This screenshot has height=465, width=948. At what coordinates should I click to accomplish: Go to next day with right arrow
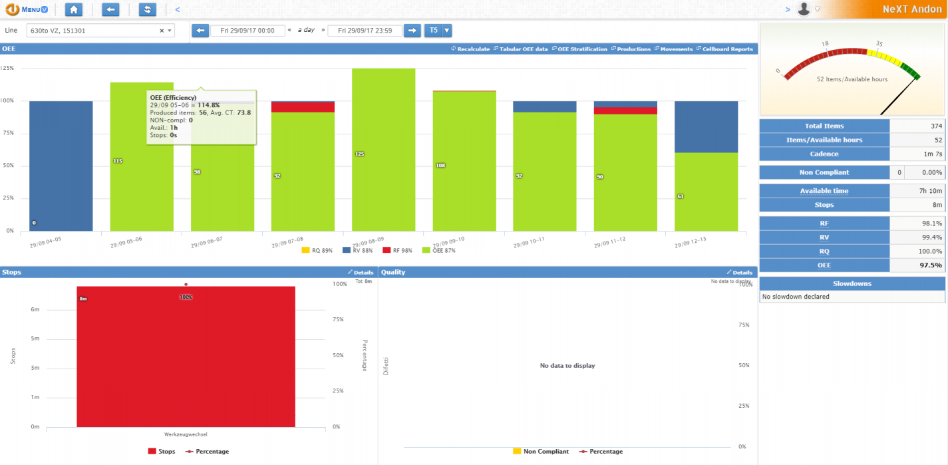(412, 31)
